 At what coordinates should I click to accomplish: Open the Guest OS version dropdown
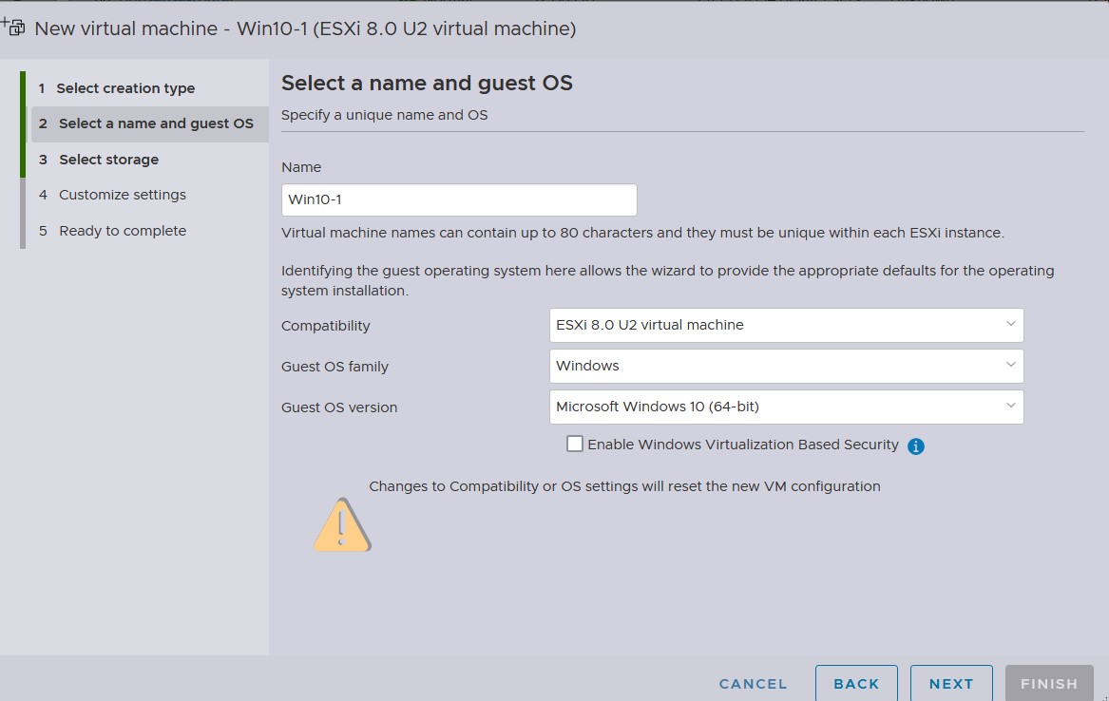(785, 407)
